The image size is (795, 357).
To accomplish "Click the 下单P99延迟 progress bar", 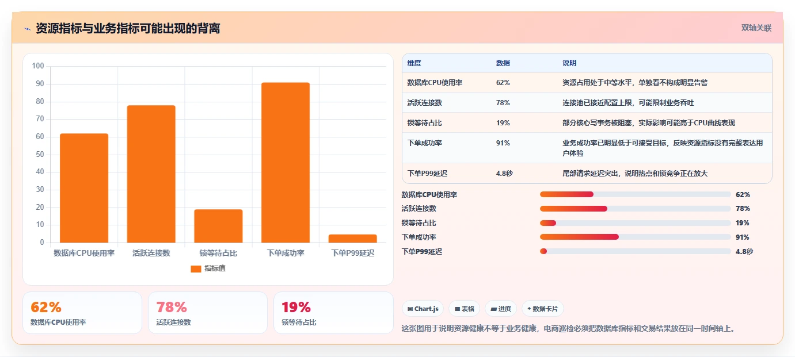I will pos(635,251).
